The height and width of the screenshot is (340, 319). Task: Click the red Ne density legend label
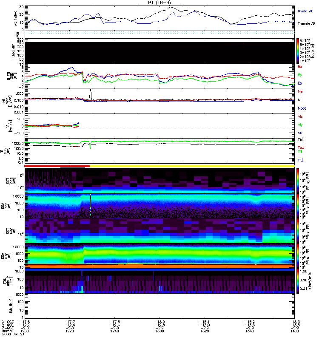pos(300,91)
